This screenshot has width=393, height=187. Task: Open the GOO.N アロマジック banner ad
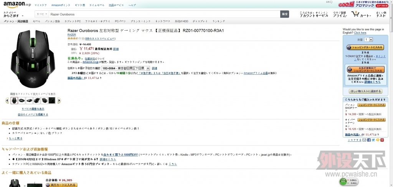363,4
